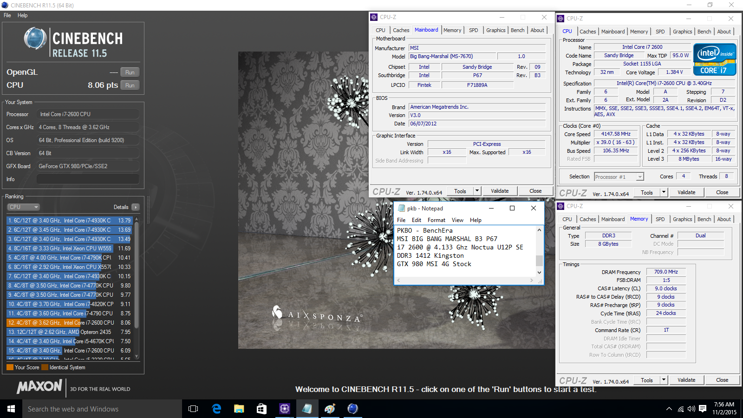Open the Action Center notifications icon
743x418 pixels.
click(x=703, y=409)
